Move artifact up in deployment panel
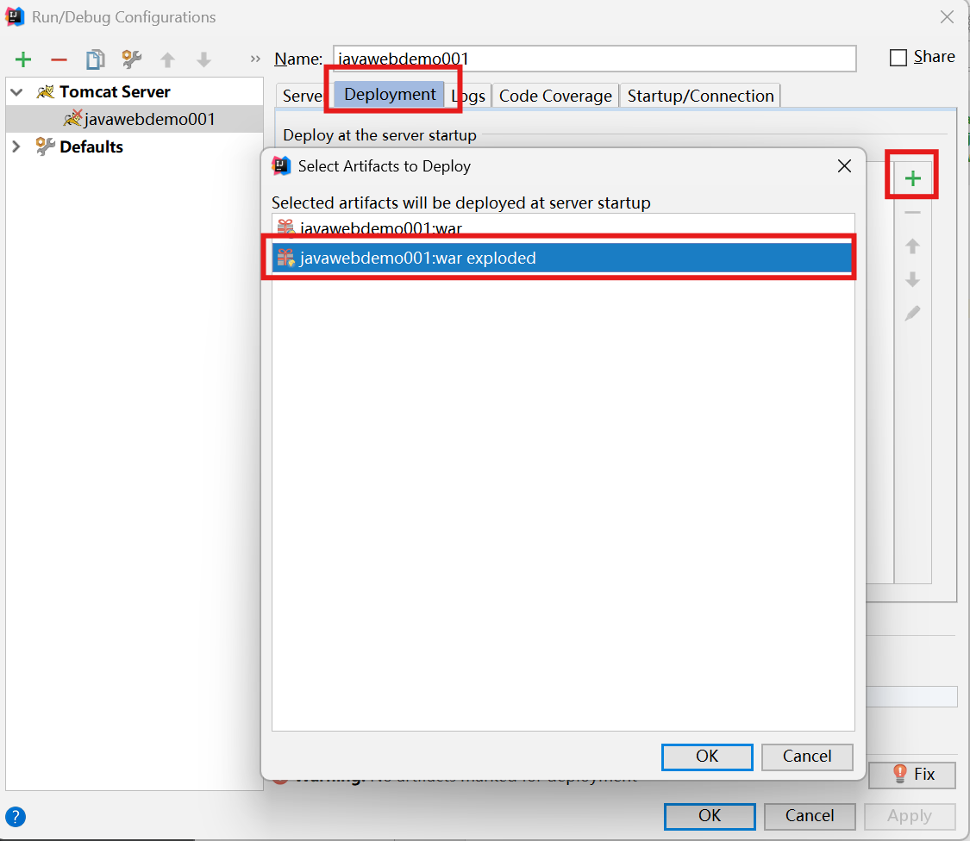The image size is (970, 841). [912, 246]
